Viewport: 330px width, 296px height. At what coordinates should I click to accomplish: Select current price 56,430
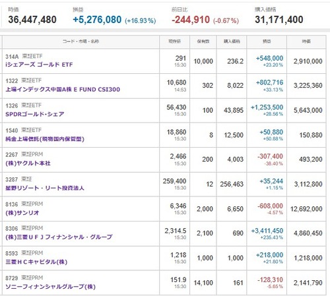coord(176,107)
